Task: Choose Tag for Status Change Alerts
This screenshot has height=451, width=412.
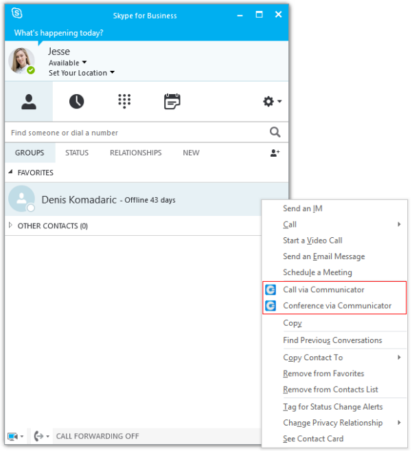Action: pos(334,407)
